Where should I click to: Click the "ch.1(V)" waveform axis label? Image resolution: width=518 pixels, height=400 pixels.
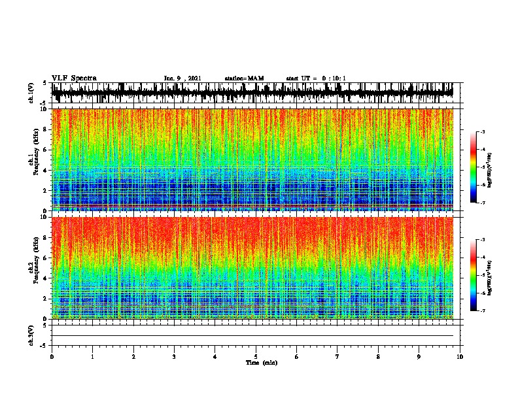[x=31, y=93]
